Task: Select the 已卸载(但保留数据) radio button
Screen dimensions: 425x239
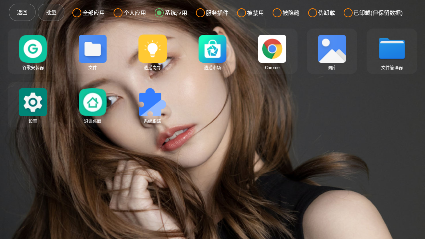Action: point(348,13)
